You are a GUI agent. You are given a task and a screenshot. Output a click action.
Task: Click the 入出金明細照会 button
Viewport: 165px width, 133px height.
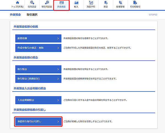pos(38,100)
